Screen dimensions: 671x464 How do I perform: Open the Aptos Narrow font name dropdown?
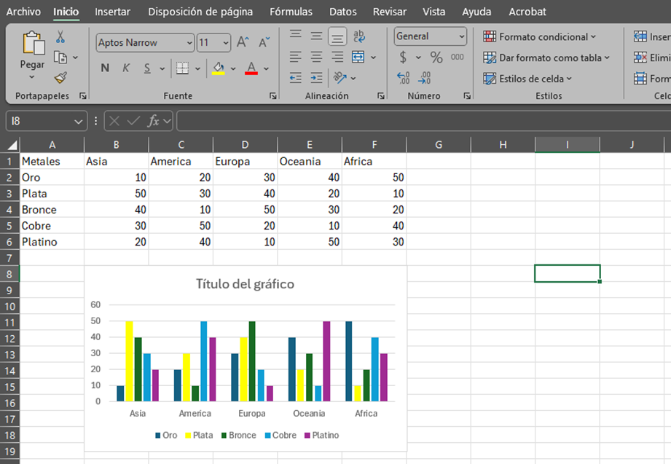click(189, 43)
